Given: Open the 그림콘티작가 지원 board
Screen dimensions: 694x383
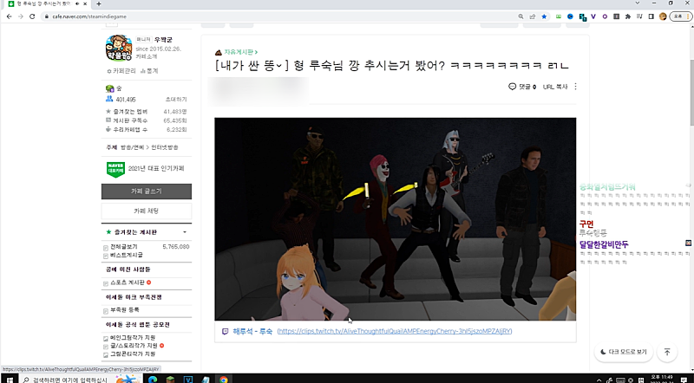Looking at the screenshot, I should (133, 354).
